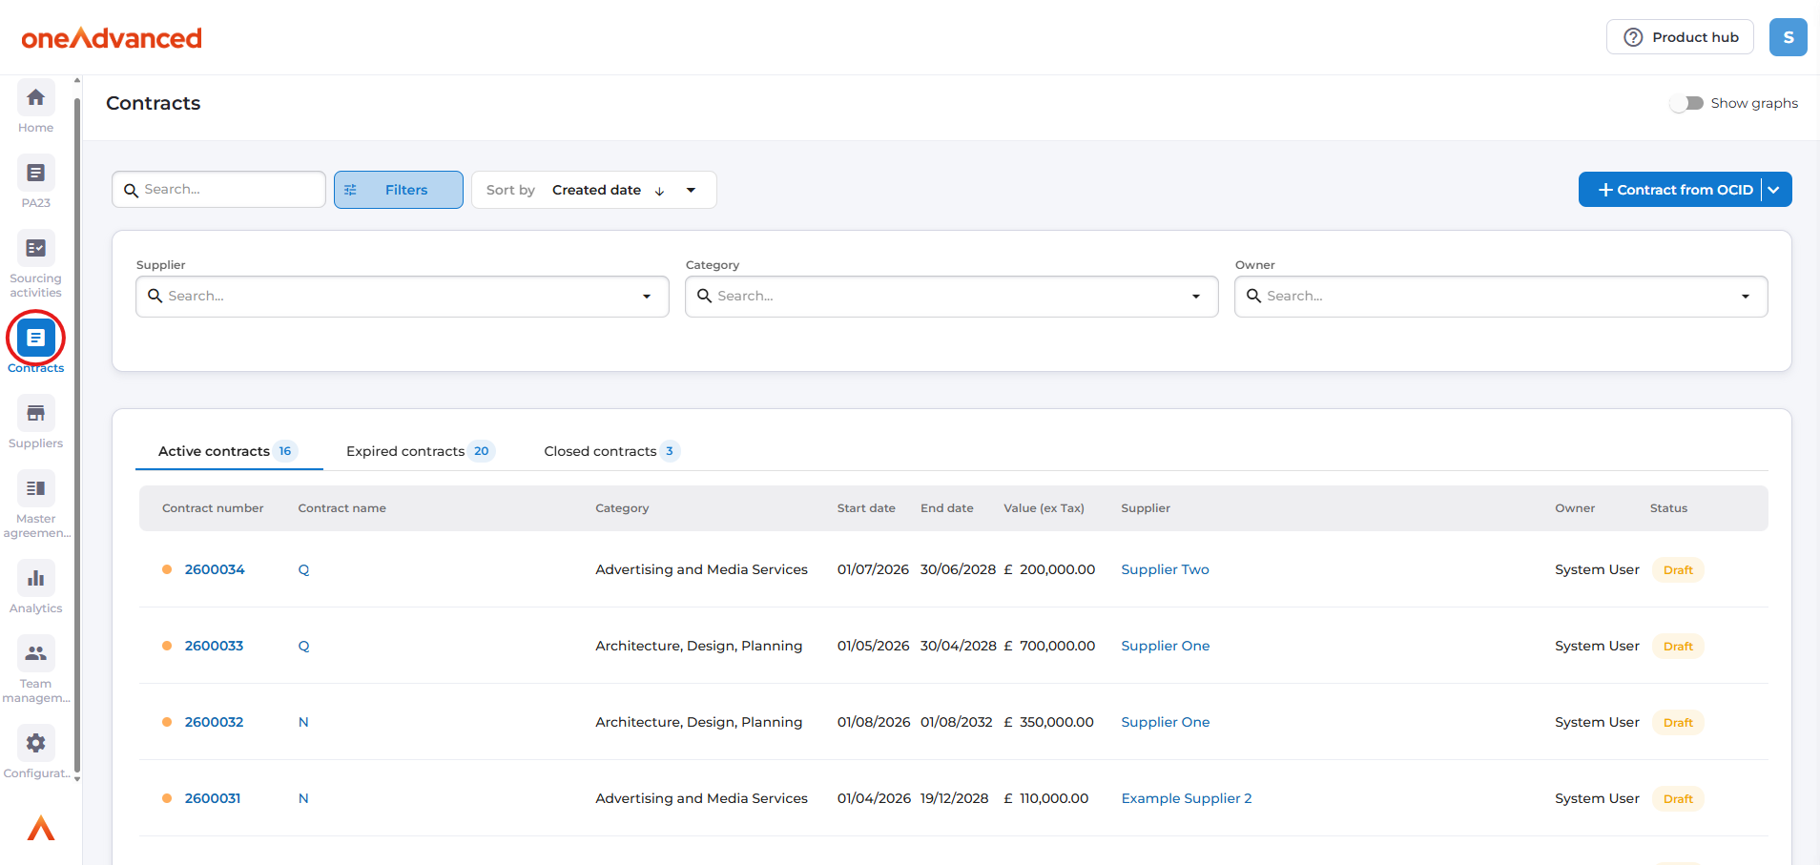
Task: Open Master agreements sidebar icon
Action: pos(35,489)
